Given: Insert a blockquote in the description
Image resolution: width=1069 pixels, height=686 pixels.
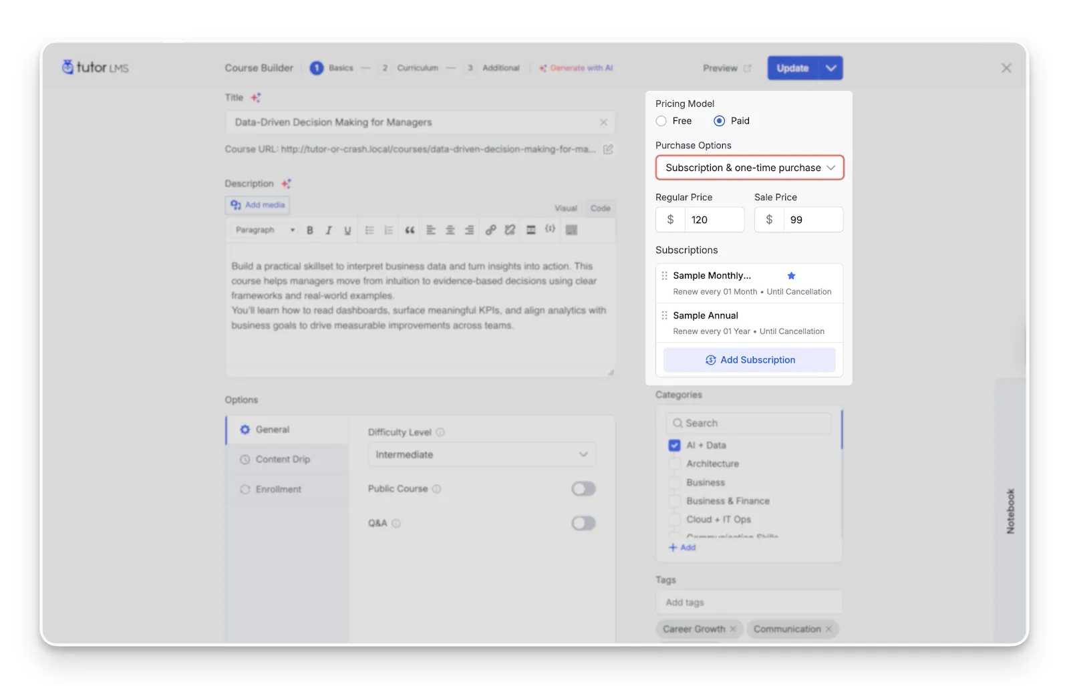Looking at the screenshot, I should (x=410, y=230).
